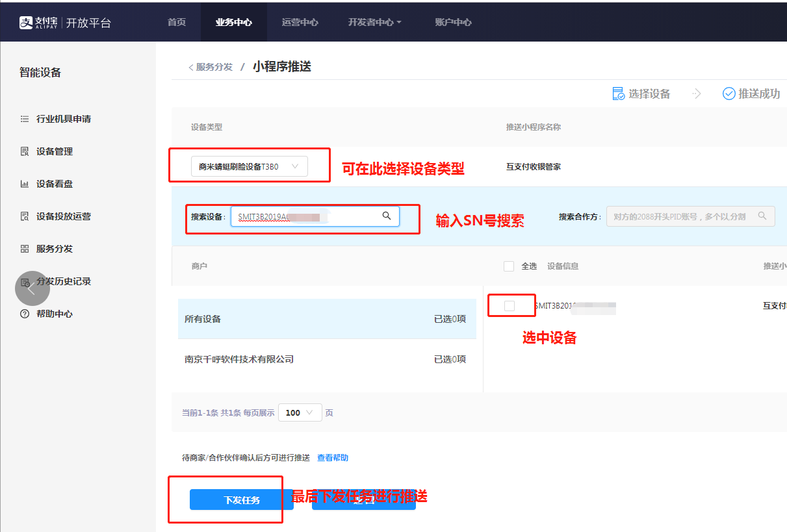Click the 智能设备 sidebar heading
Image resolution: width=787 pixels, height=532 pixels.
click(x=40, y=73)
